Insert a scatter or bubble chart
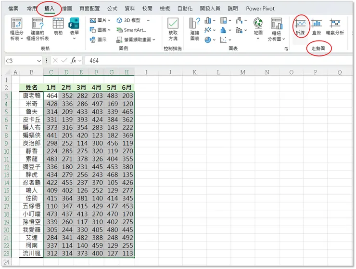Image resolution: width=356 pixels, height=269 pixels. [223, 40]
